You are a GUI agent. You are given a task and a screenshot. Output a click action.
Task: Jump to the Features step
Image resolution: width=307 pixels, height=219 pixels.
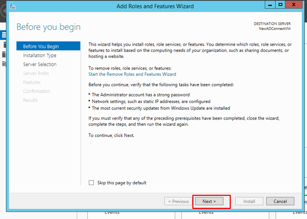(x=32, y=82)
